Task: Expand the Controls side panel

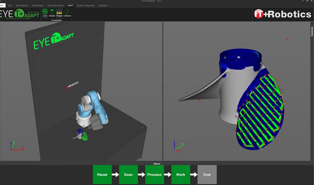Action: coord(312,32)
